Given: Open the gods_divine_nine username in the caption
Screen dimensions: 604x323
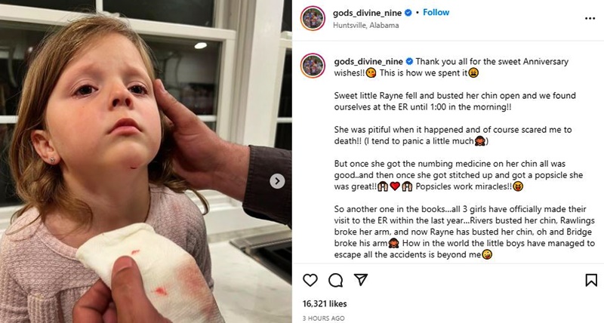Looking at the screenshot, I should [368, 62].
